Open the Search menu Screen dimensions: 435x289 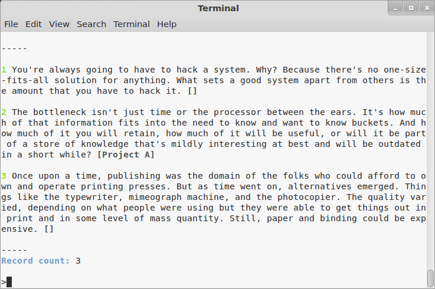(x=91, y=24)
